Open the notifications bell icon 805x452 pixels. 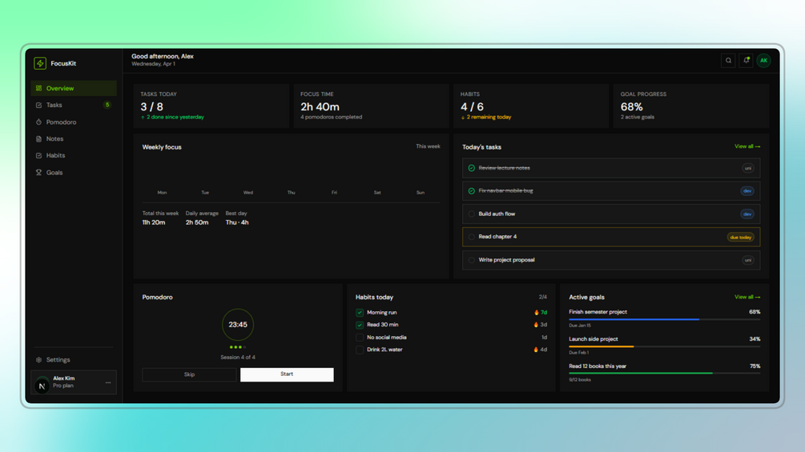coord(746,61)
